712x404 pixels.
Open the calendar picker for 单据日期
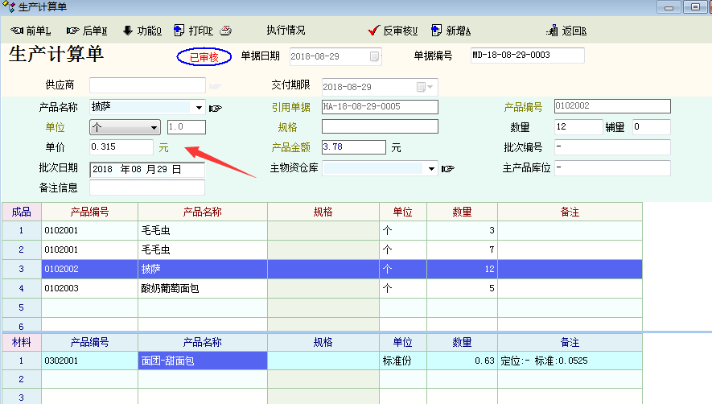click(374, 56)
